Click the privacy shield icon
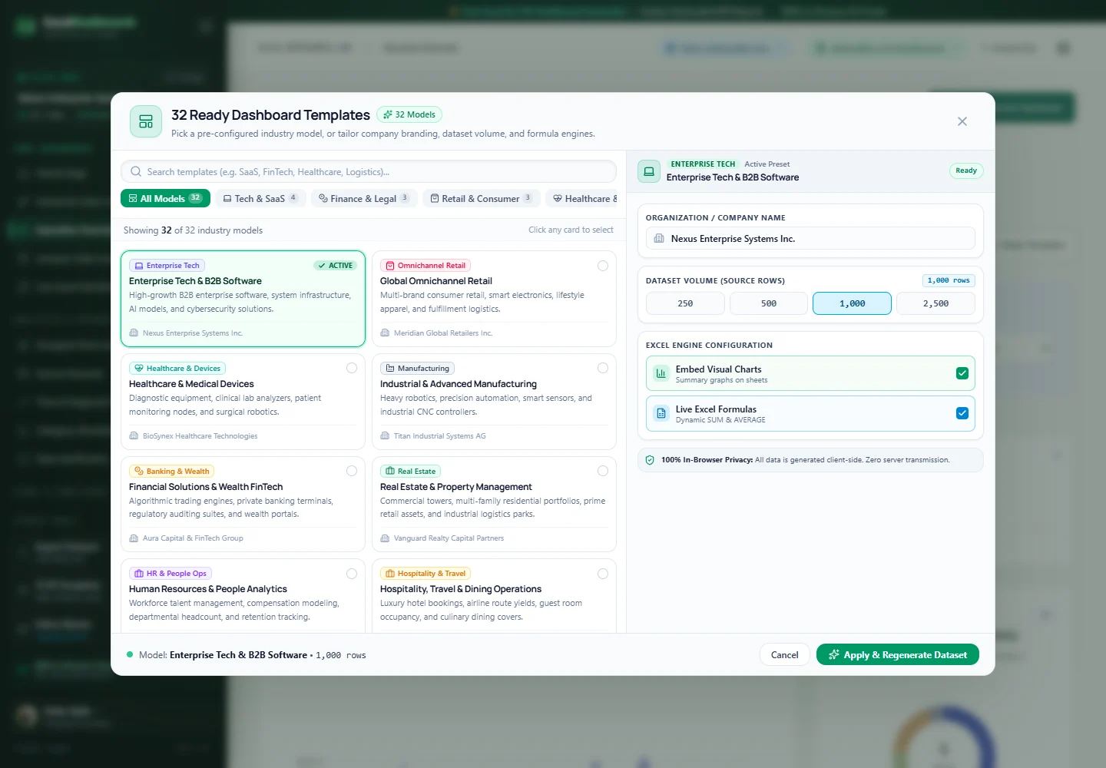Image resolution: width=1106 pixels, height=768 pixels. (x=650, y=460)
